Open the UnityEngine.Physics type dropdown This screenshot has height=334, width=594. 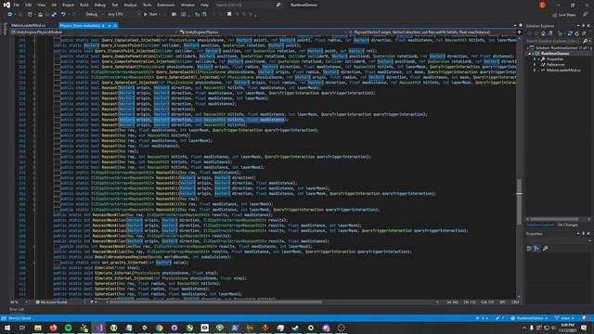coord(262,32)
